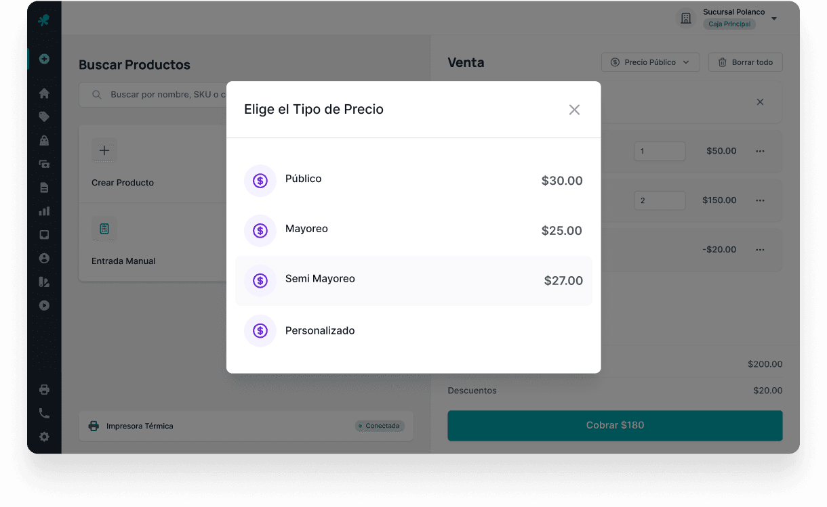
Task: Expand the Sucursal Polanco branch selector
Action: (773, 18)
